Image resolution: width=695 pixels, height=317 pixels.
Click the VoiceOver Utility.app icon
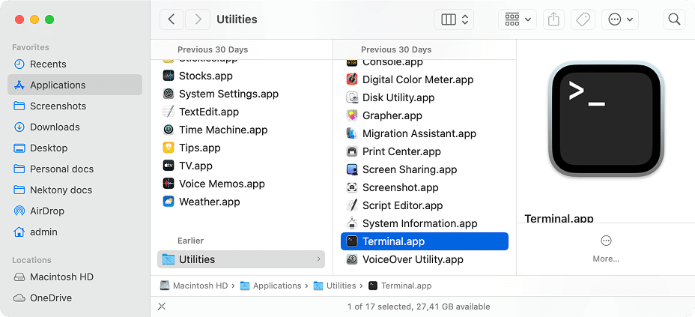click(x=352, y=259)
